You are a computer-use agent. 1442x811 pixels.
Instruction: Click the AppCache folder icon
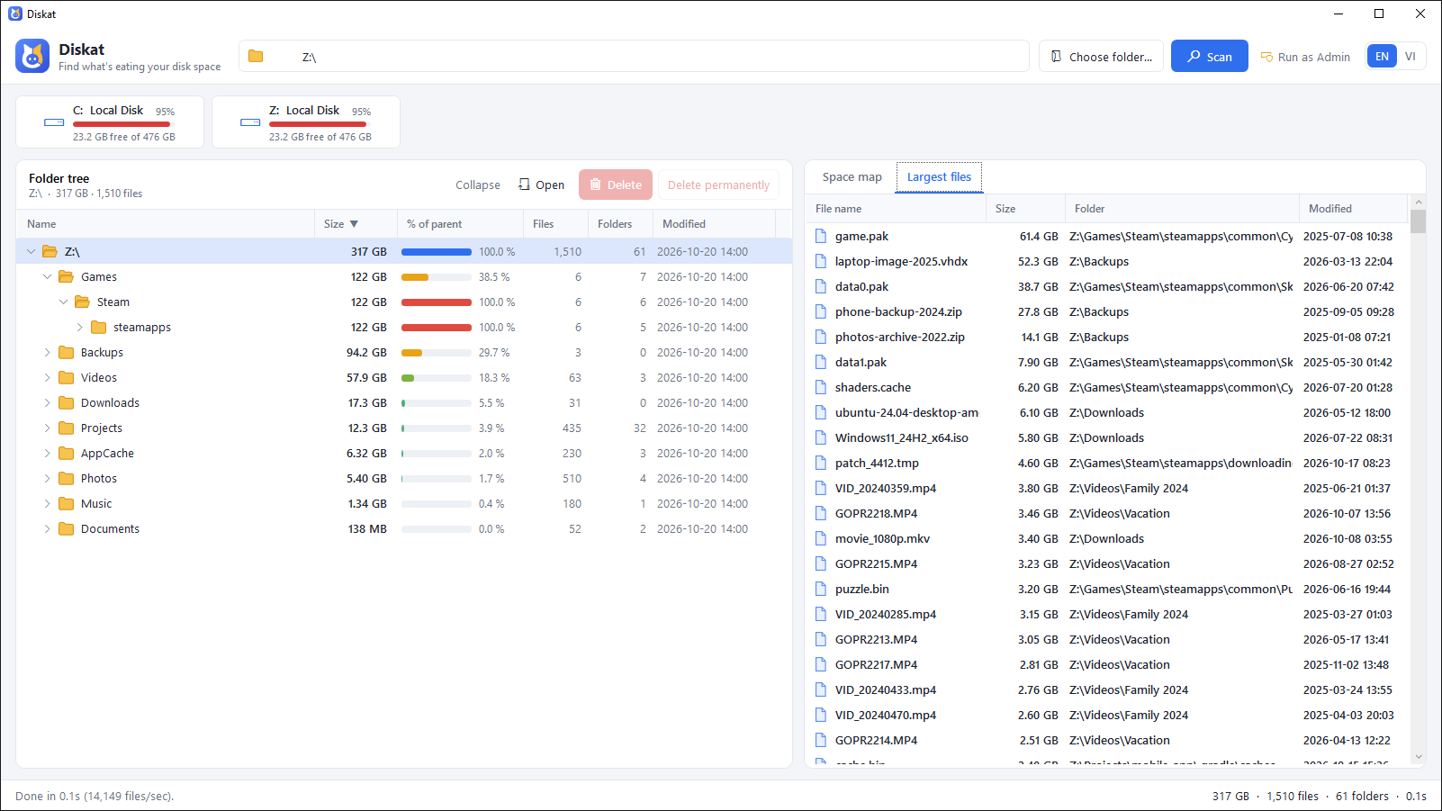(x=66, y=453)
